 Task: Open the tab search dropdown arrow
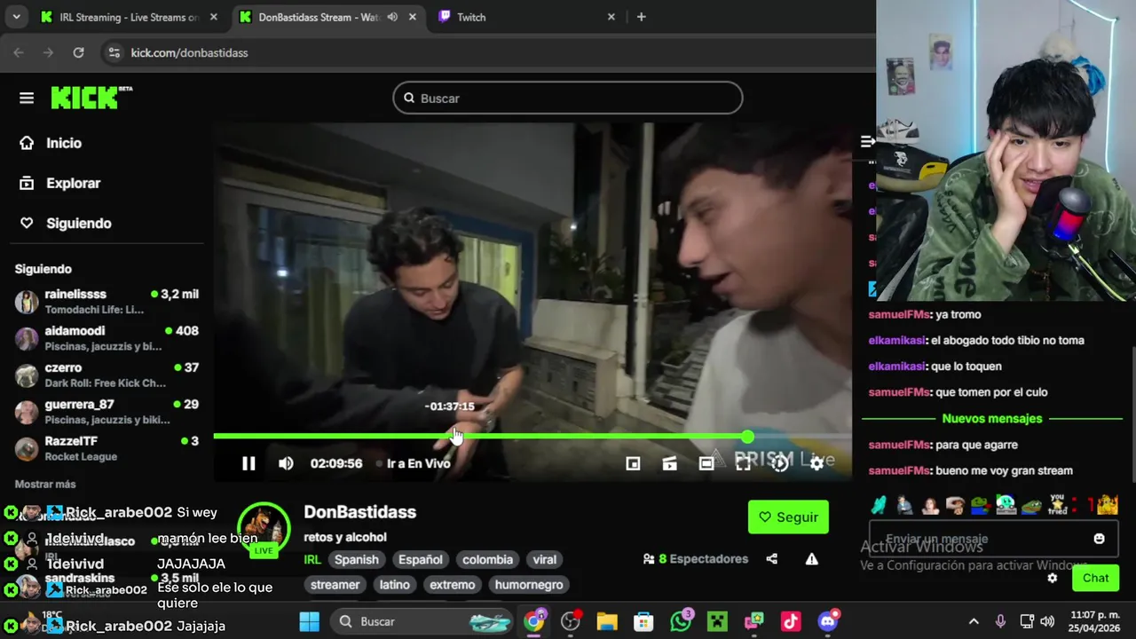click(x=16, y=17)
